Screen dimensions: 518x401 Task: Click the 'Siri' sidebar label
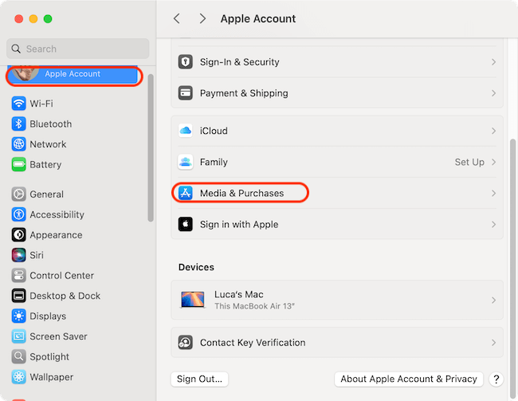37,255
